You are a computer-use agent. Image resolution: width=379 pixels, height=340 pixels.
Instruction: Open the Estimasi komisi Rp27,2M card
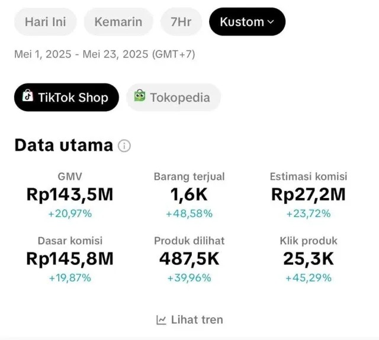click(308, 195)
